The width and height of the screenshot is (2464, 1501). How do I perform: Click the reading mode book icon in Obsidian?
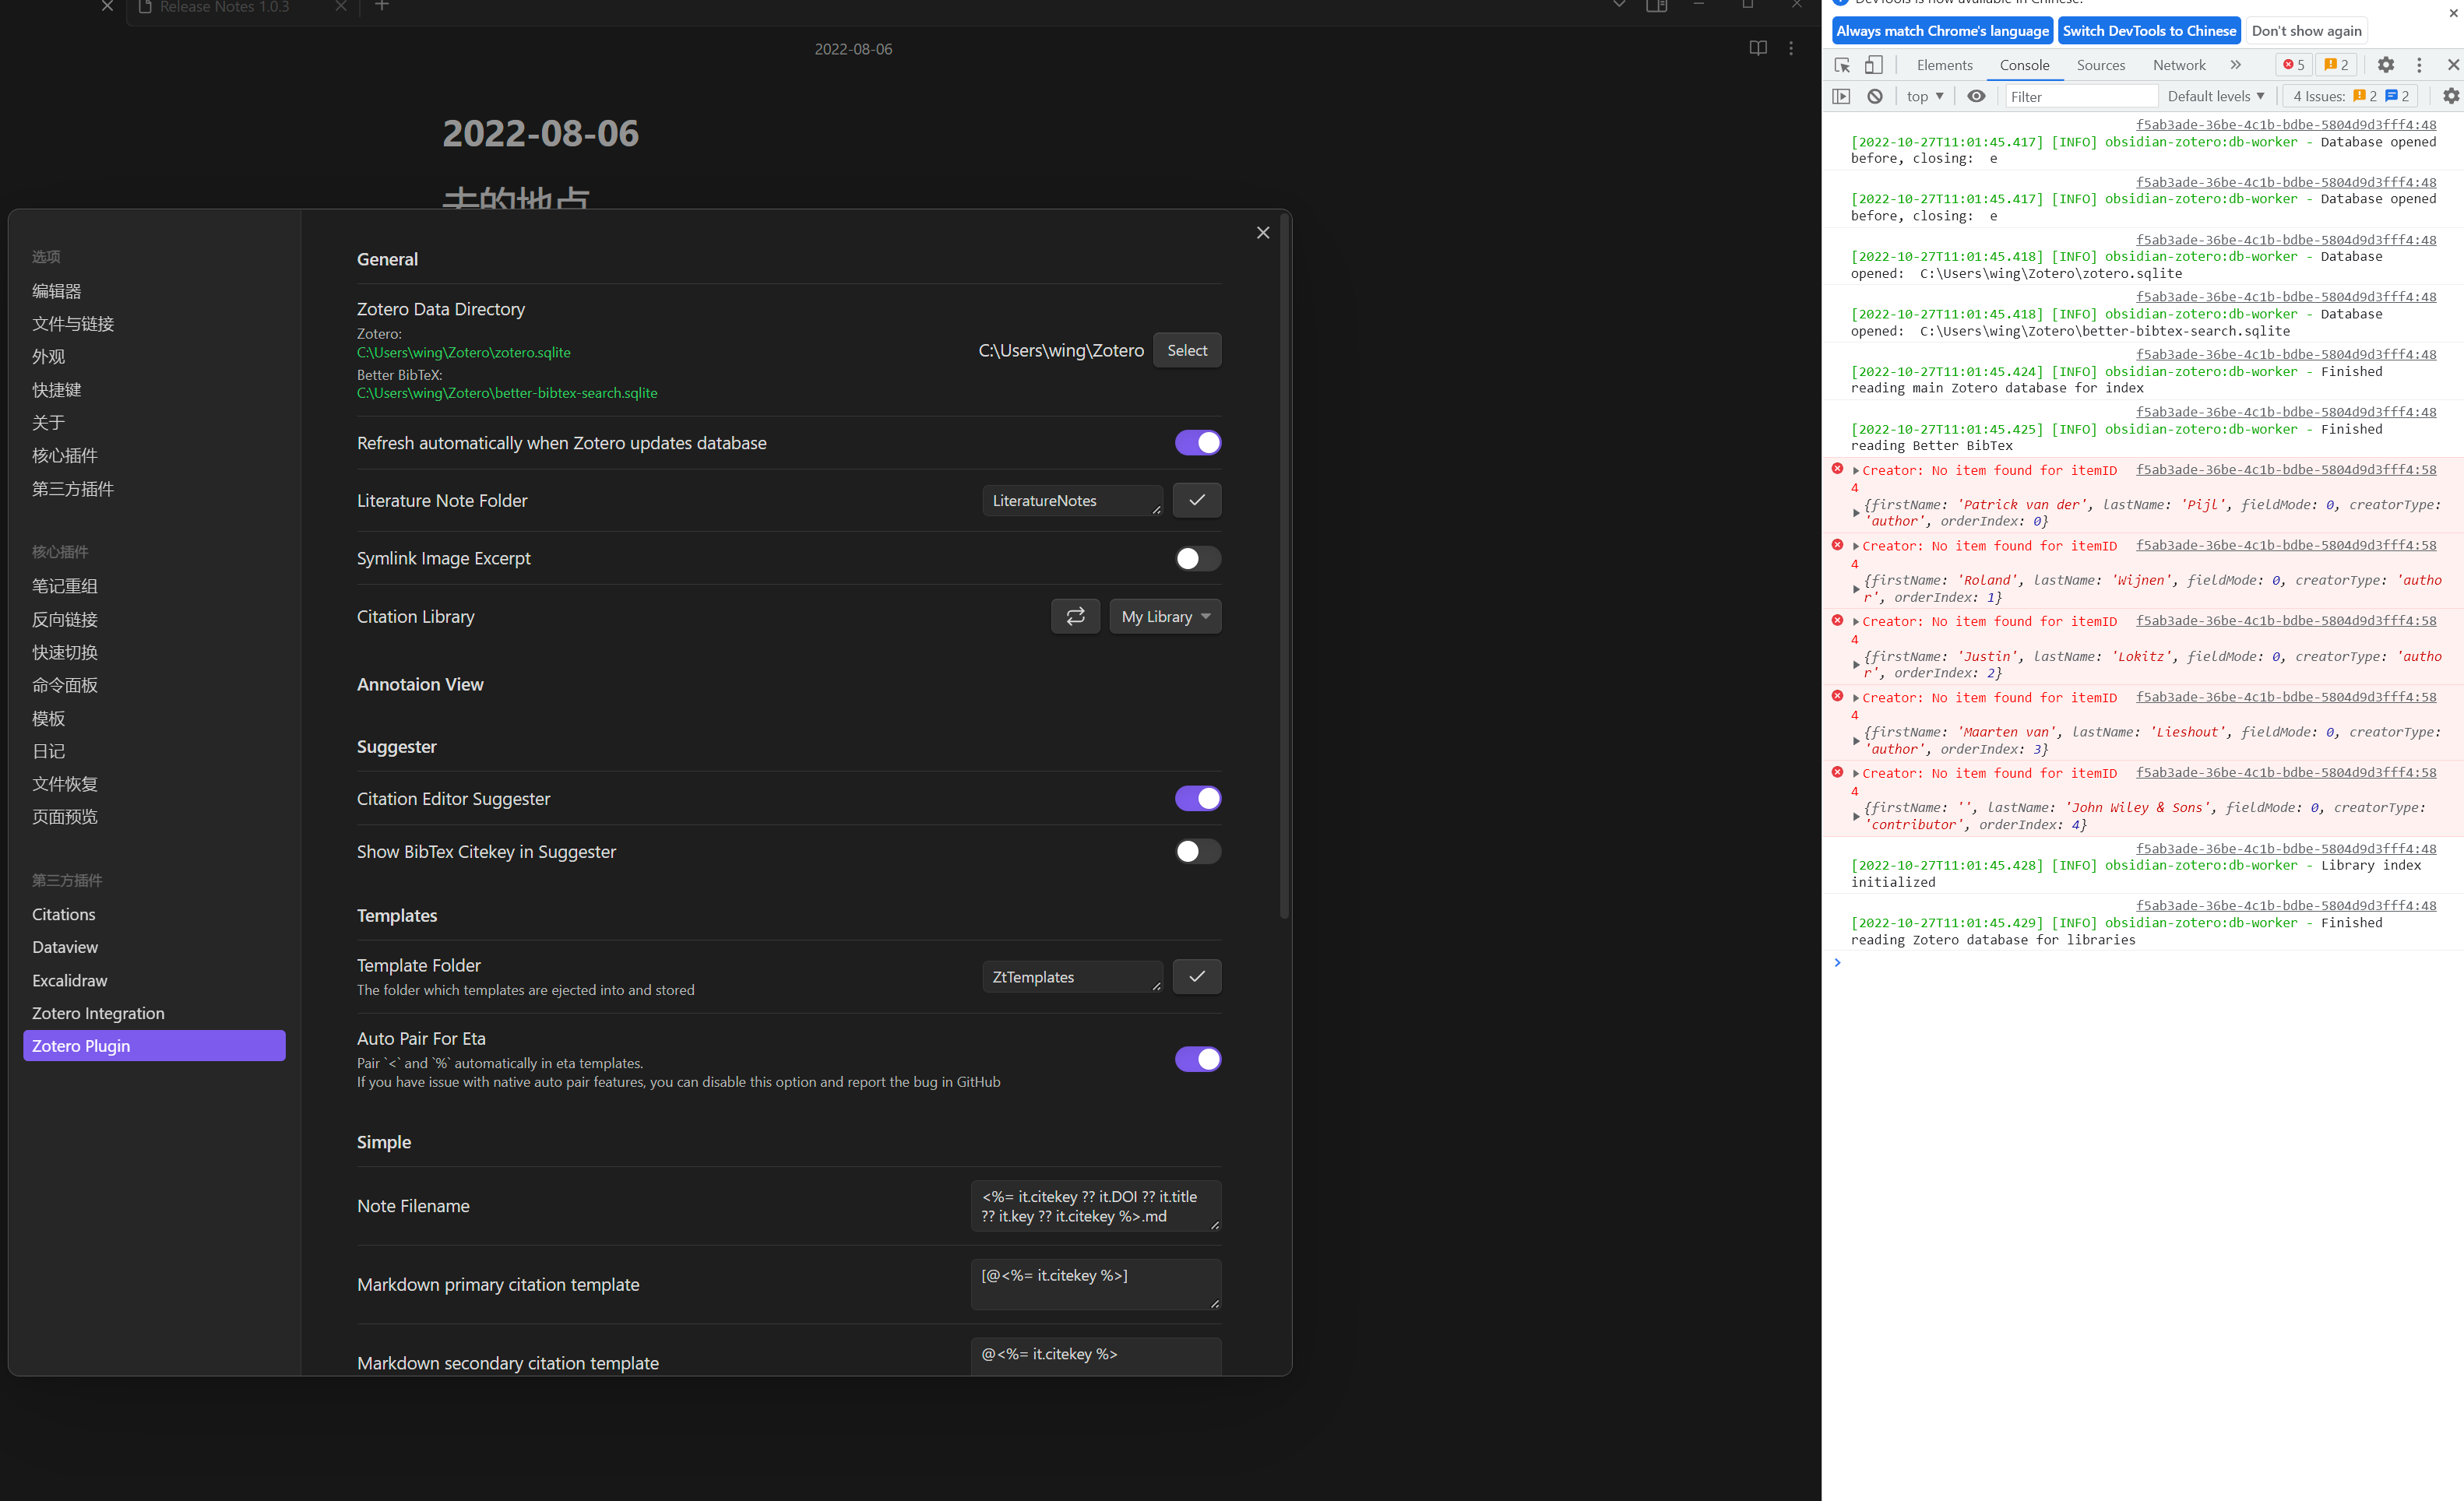coord(1758,47)
